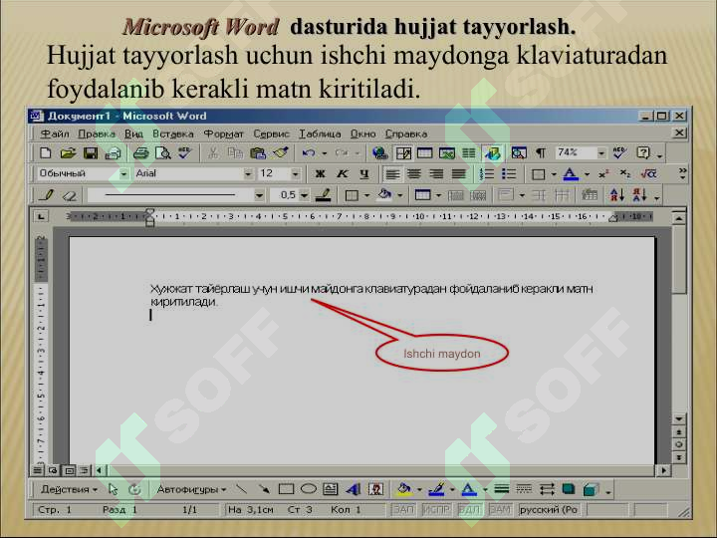Apply font color with the A button
Viewport: 717px width, 538px height.
click(x=571, y=173)
